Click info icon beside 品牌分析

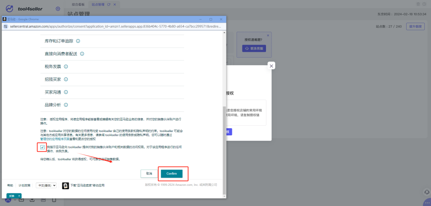point(66,105)
